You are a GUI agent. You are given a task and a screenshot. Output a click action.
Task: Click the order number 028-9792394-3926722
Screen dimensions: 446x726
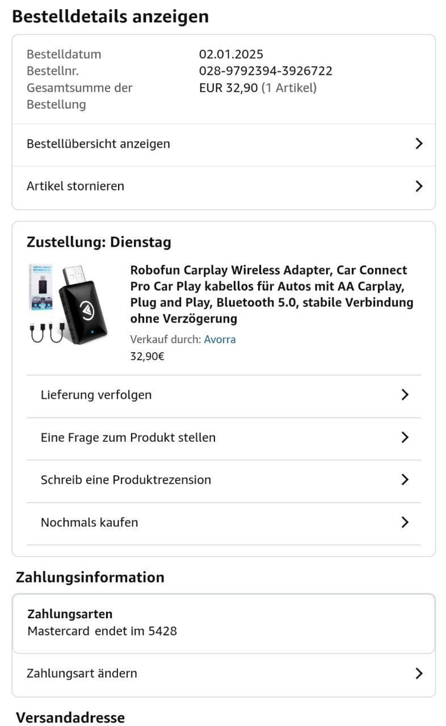tap(266, 71)
